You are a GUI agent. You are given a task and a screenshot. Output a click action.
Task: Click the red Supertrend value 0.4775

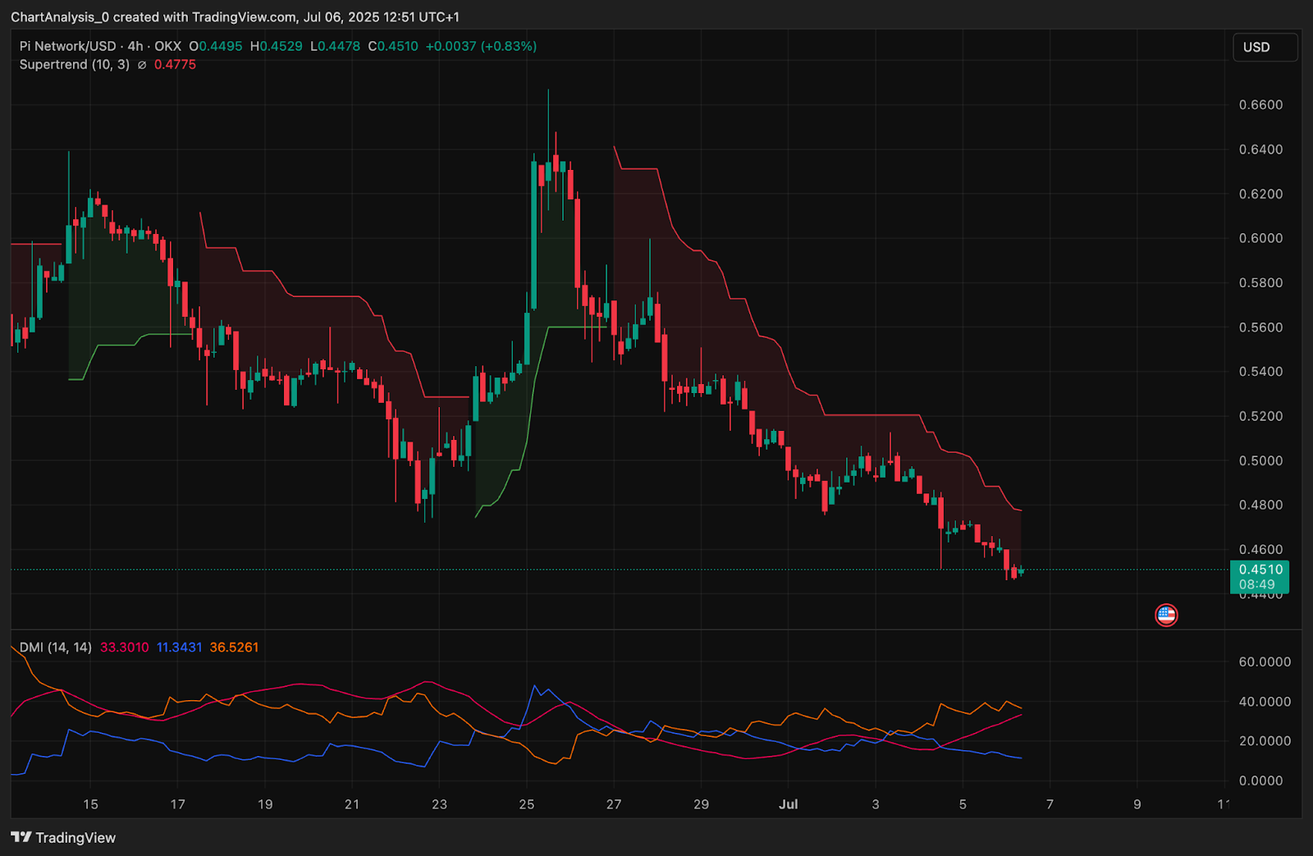pos(175,65)
